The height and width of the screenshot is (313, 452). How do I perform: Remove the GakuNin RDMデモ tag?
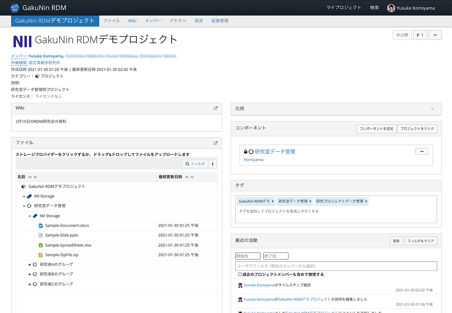[273, 201]
